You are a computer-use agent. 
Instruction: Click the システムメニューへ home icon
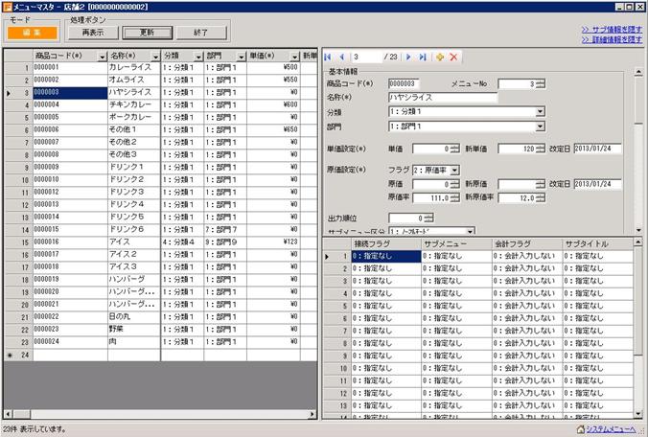click(x=581, y=429)
